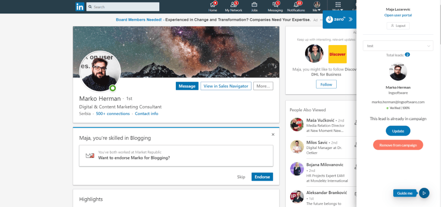Click the Guide me play icon

pos(424,193)
